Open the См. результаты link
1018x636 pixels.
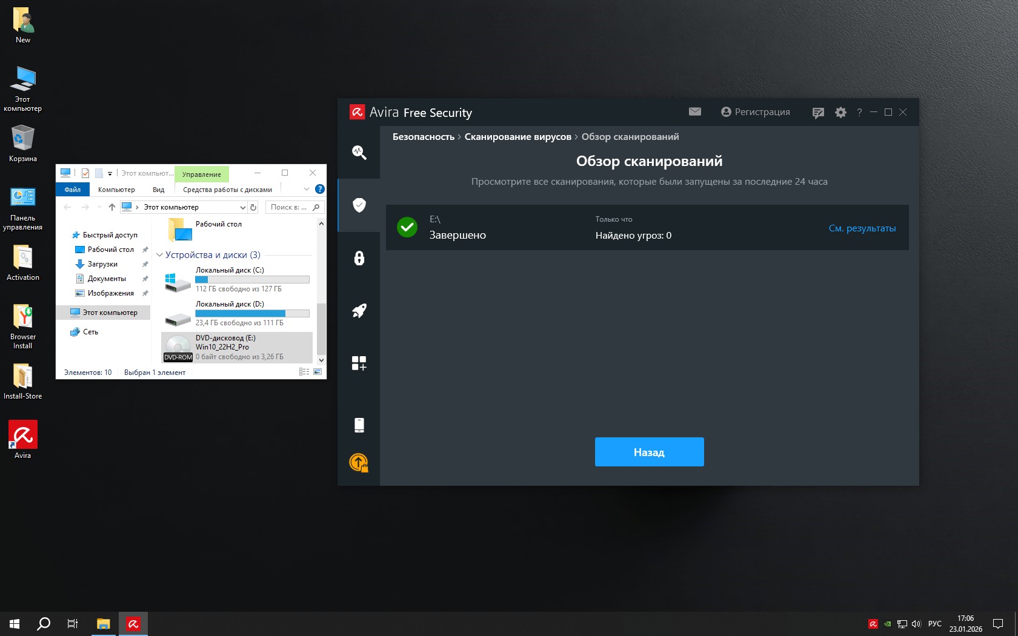tap(862, 228)
